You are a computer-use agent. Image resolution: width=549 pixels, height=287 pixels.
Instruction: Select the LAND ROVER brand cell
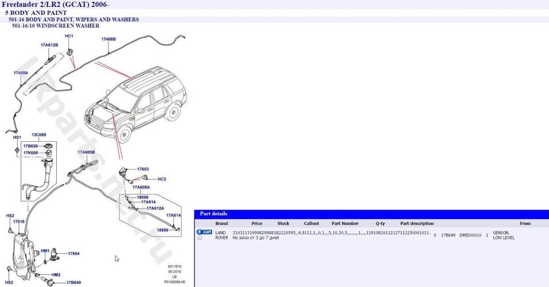[222, 235]
